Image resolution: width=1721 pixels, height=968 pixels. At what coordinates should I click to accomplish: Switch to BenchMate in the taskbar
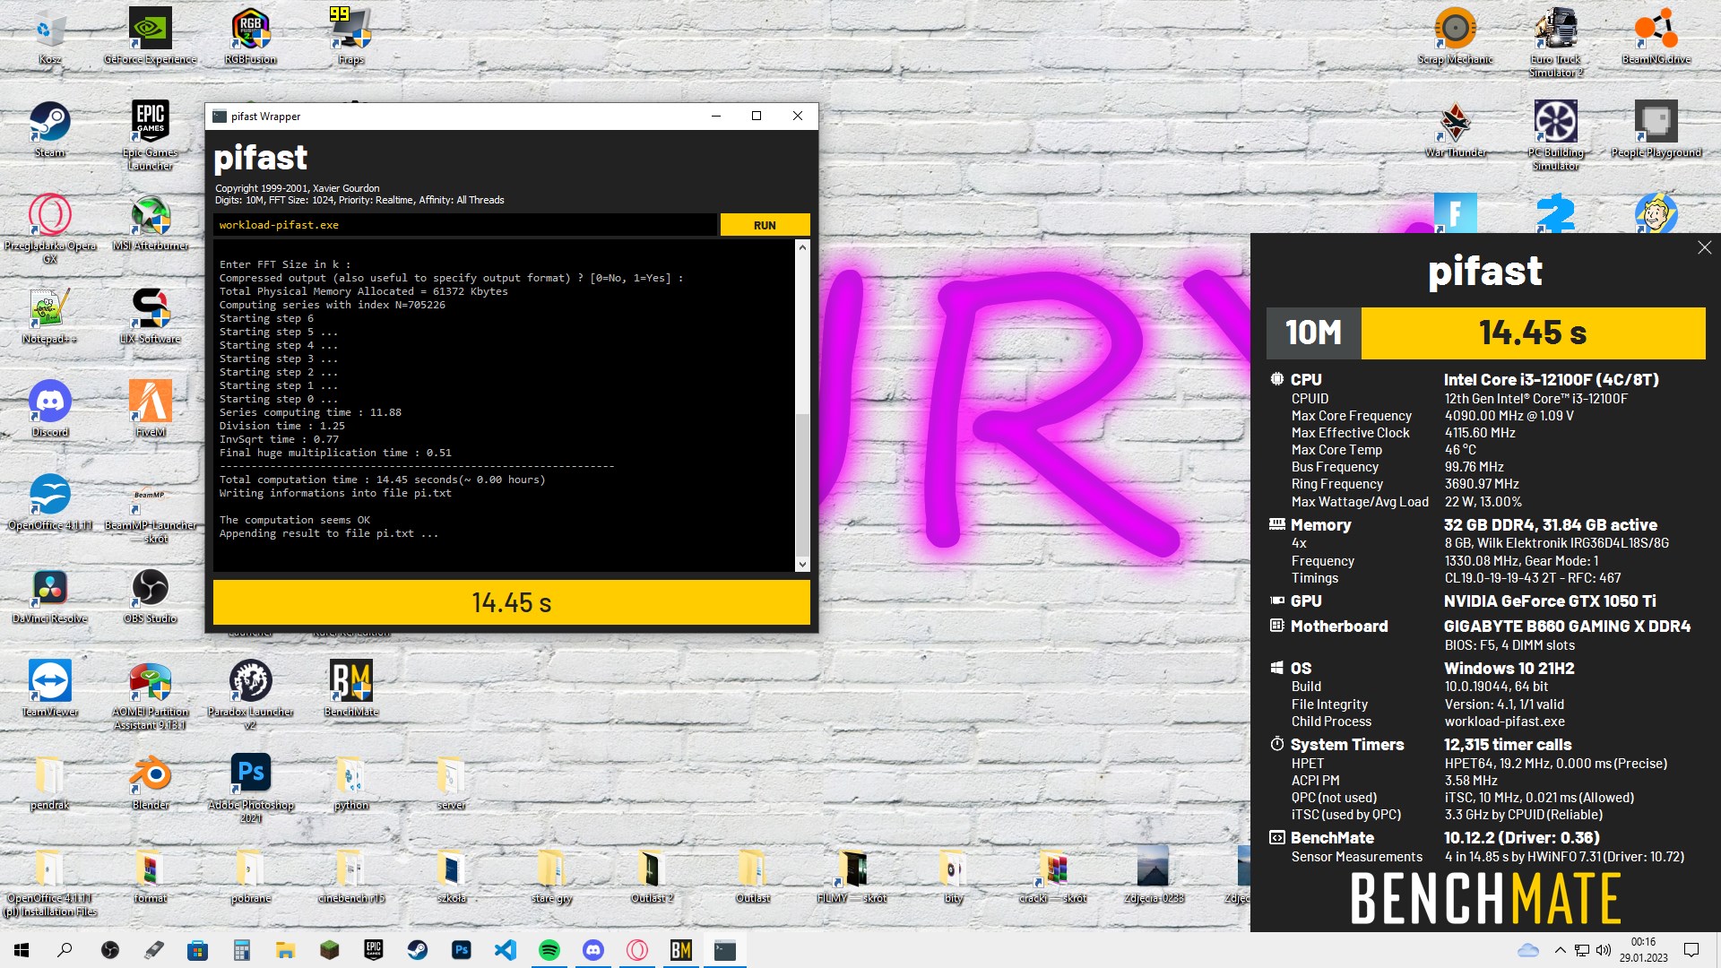coord(681,950)
